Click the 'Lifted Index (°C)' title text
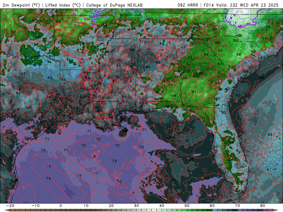283x212 pixels. pos(63,5)
